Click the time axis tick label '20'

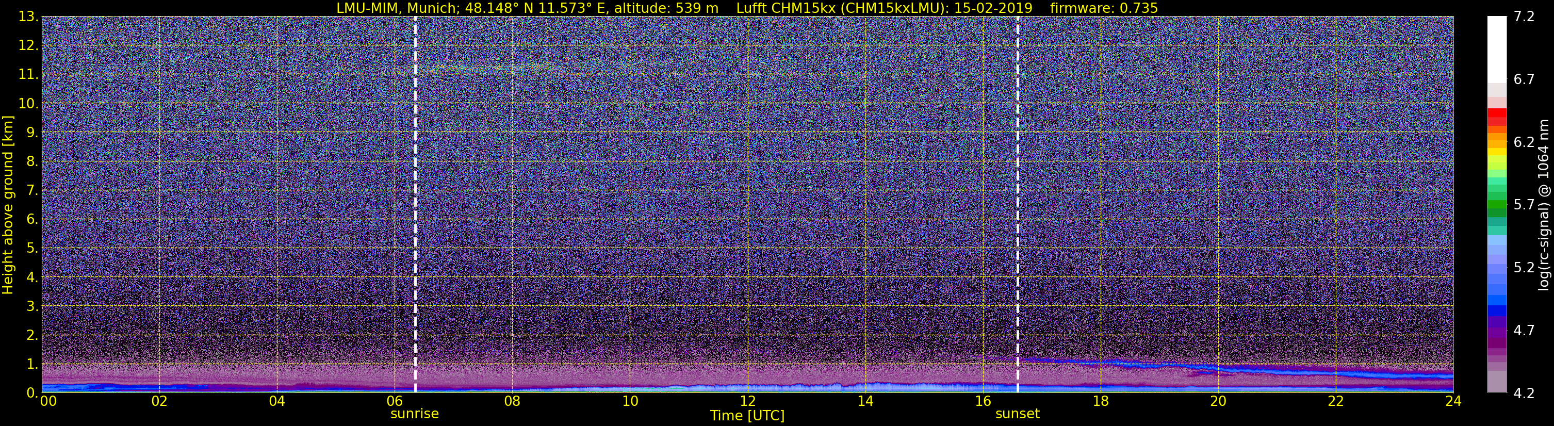[1218, 401]
